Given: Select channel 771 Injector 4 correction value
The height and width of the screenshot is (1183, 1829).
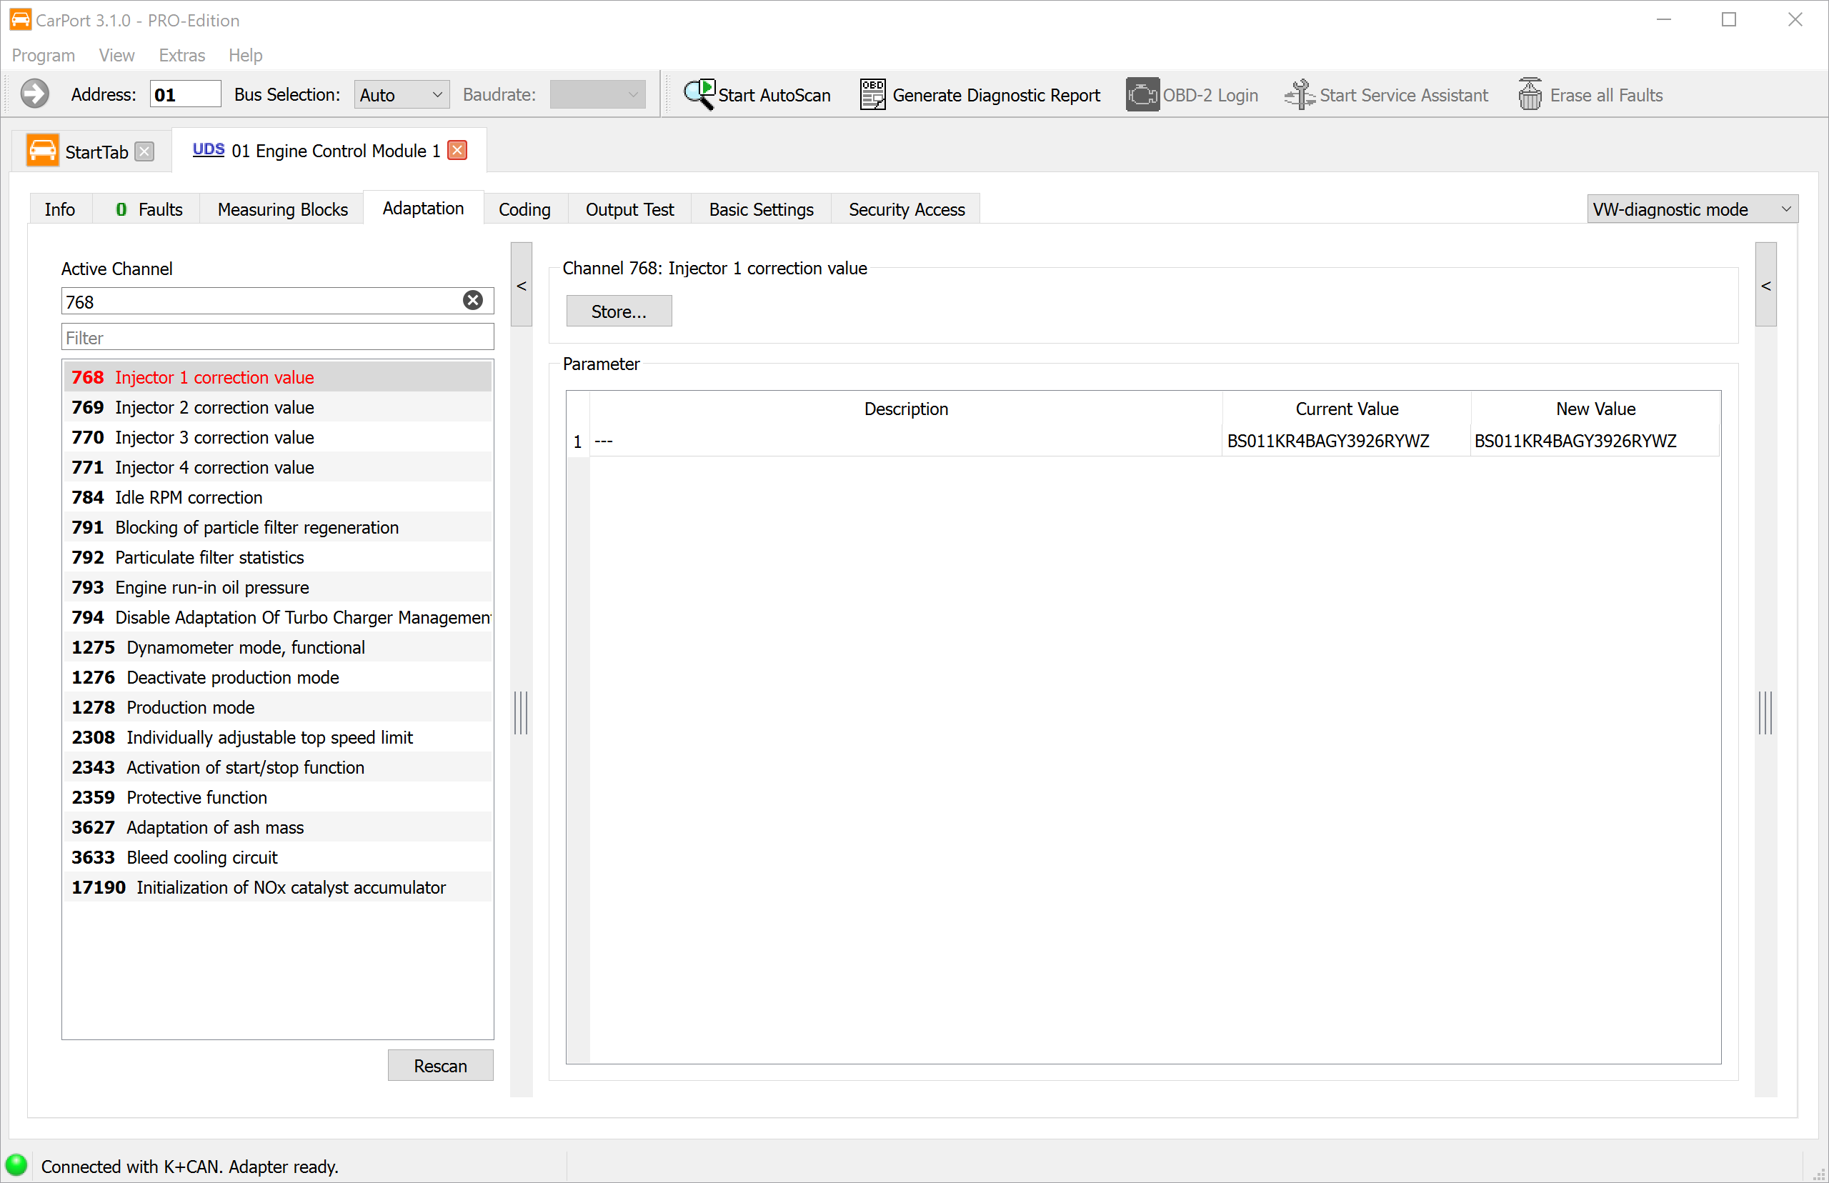Looking at the screenshot, I should pyautogui.click(x=277, y=466).
